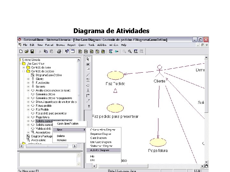Viewport: 230px width, 172px height.
Task: Select the Package tool in toolbox
Action: pyautogui.click(x=88, y=80)
